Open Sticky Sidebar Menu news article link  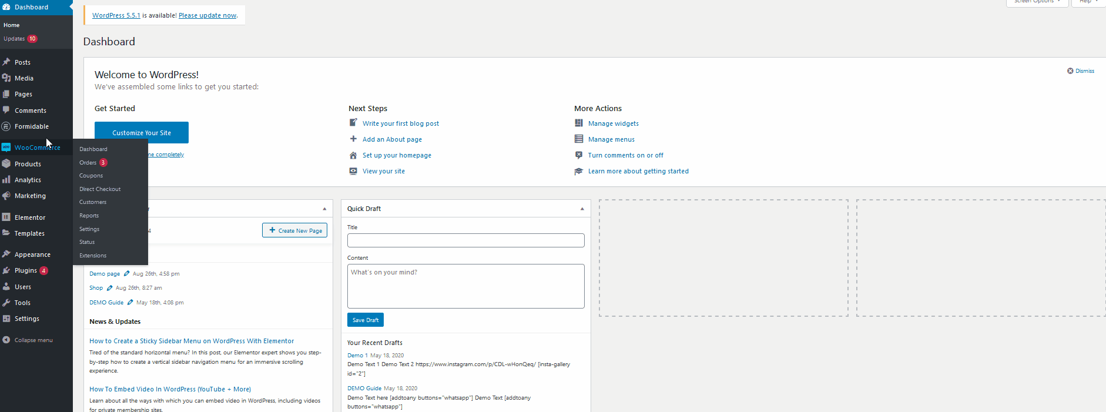pyautogui.click(x=192, y=341)
